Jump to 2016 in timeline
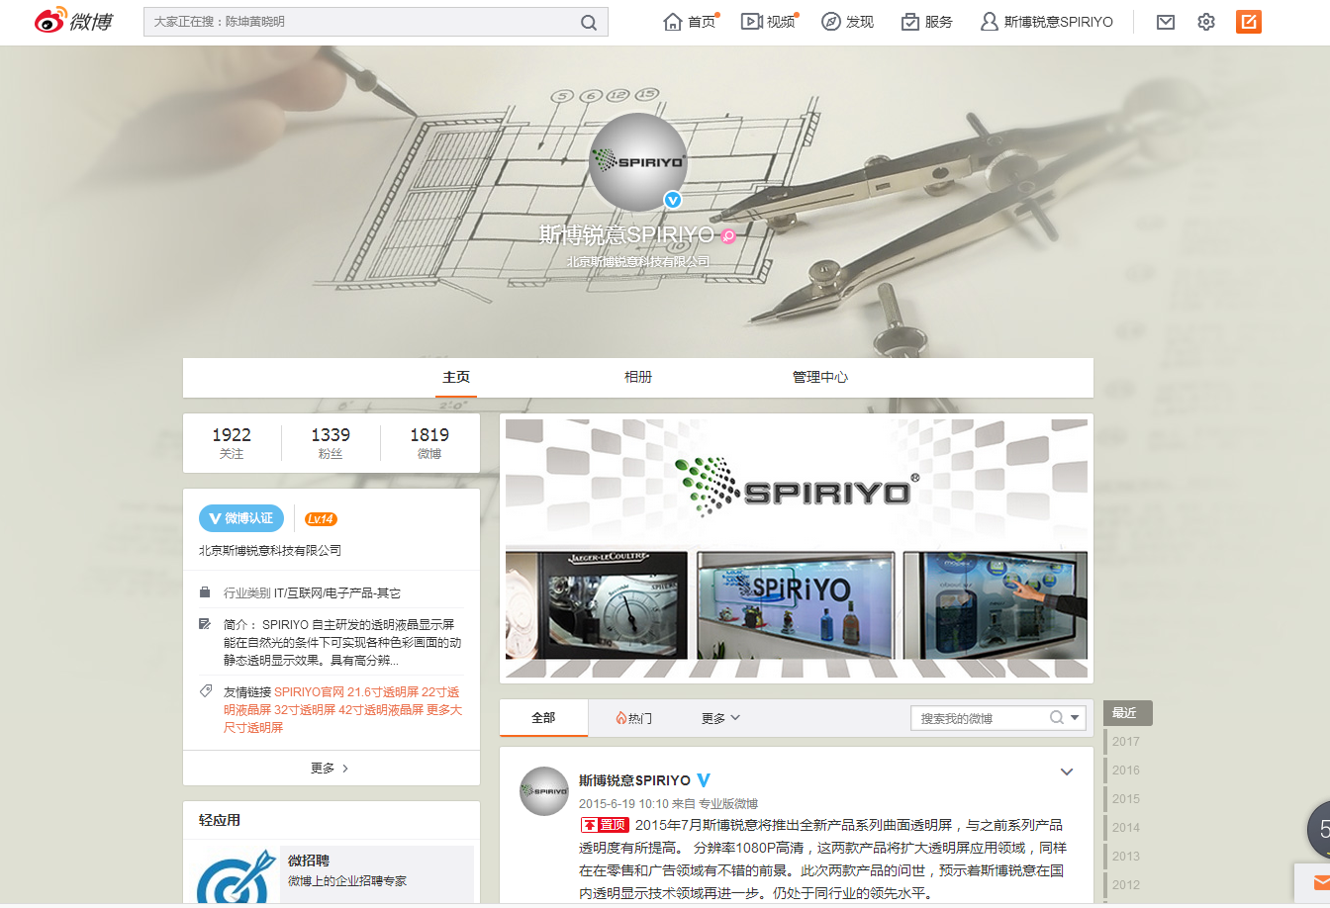Viewport: 1330px width, 908px height. (1126, 770)
